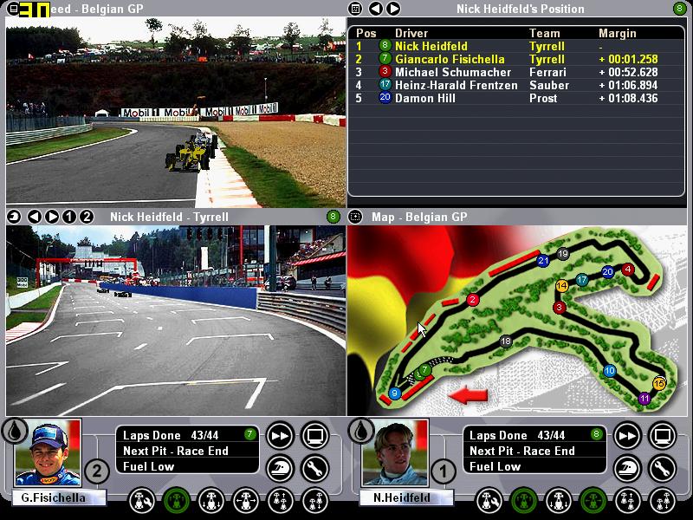Viewport: 693px width, 520px height.
Task: Click car marker 2 on the track map
Action: tap(472, 300)
